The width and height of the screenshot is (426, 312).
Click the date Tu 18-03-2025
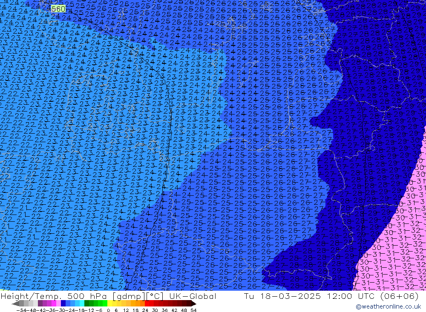[282, 296]
